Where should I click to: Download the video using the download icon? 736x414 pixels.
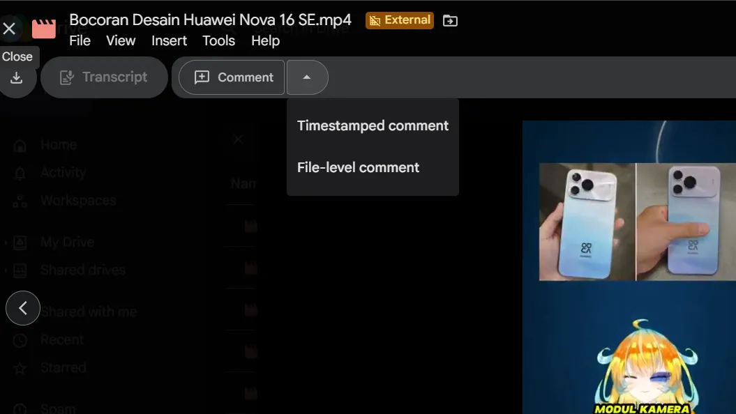[x=17, y=78]
